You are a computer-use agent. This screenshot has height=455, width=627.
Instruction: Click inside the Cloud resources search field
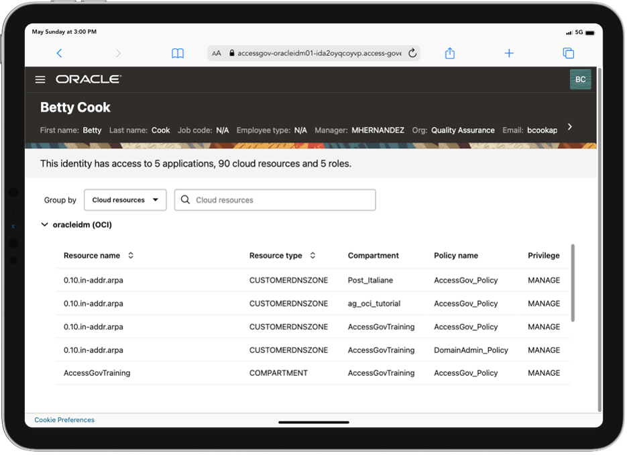pyautogui.click(x=282, y=199)
